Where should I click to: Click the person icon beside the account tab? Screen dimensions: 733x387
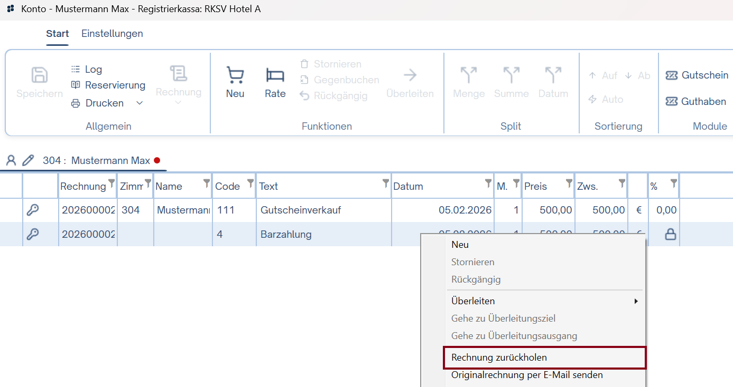(x=11, y=160)
